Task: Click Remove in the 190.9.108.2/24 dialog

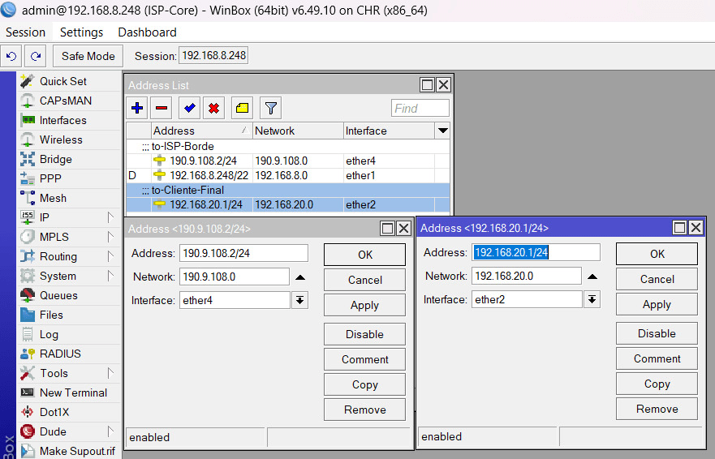Action: (x=364, y=410)
